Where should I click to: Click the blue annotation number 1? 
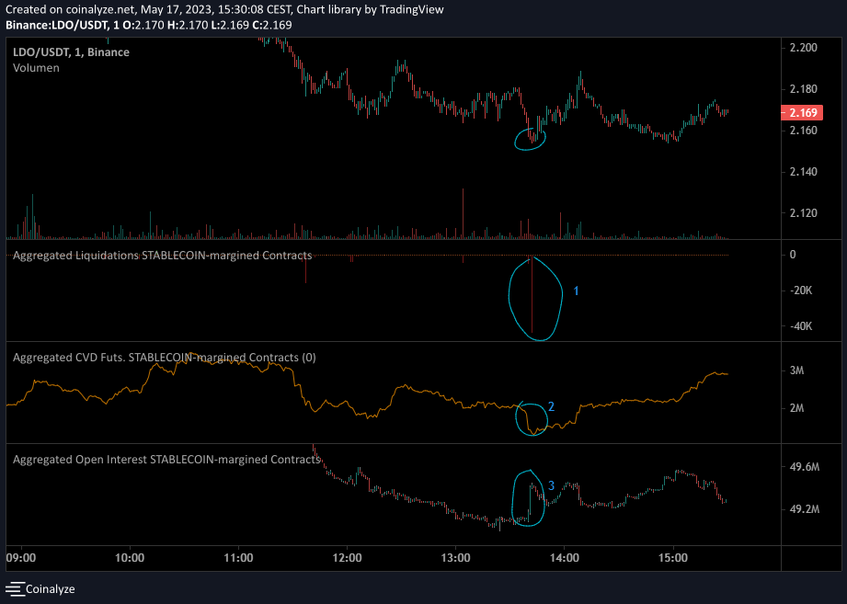[576, 291]
